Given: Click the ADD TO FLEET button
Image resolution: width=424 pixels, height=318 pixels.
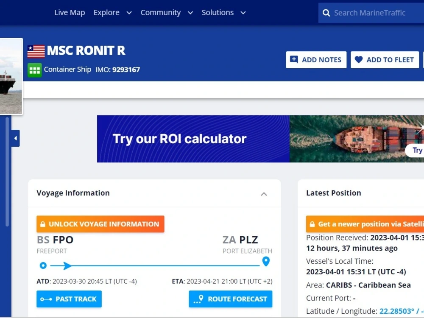Looking at the screenshot, I should click(x=385, y=60).
